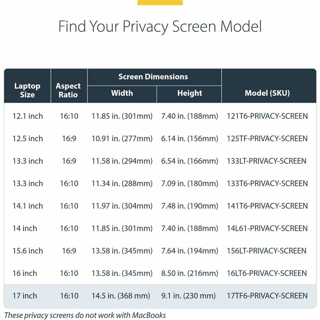This screenshot has height=320, width=320.
Task: Click the 17 inch laptop size cell
Action: tap(25, 296)
